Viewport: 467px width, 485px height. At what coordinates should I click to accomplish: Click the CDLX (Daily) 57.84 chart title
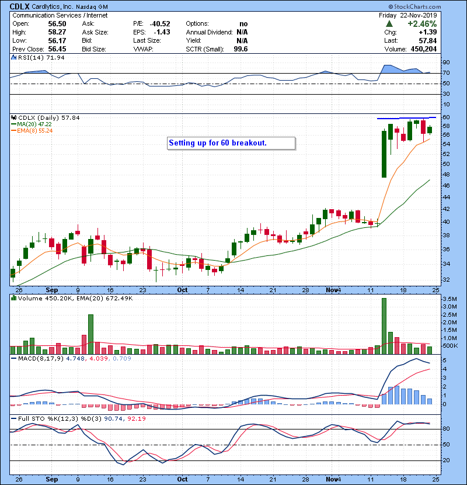pyautogui.click(x=49, y=117)
